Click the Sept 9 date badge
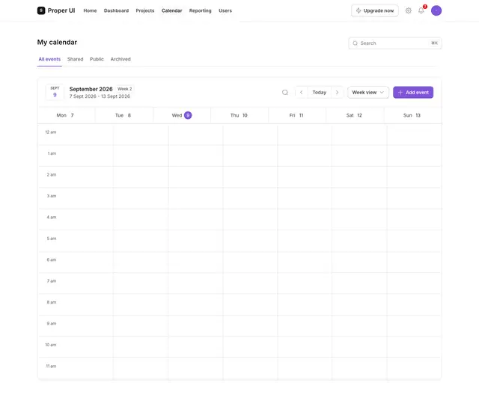This screenshot has height=412, width=479. pyautogui.click(x=55, y=92)
